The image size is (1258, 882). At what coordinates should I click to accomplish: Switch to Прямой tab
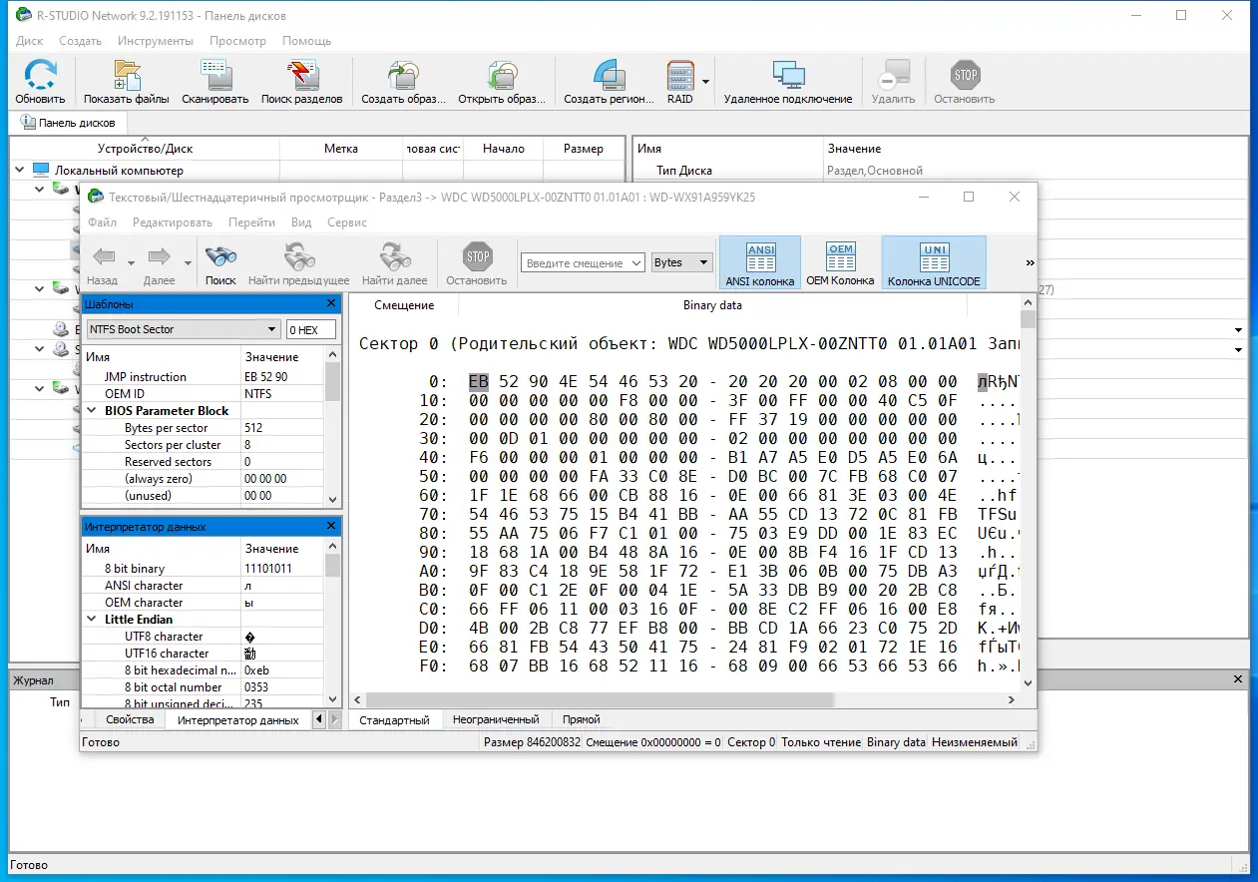pos(581,719)
